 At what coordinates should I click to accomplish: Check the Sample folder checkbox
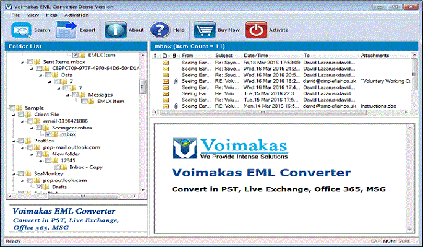[12, 108]
